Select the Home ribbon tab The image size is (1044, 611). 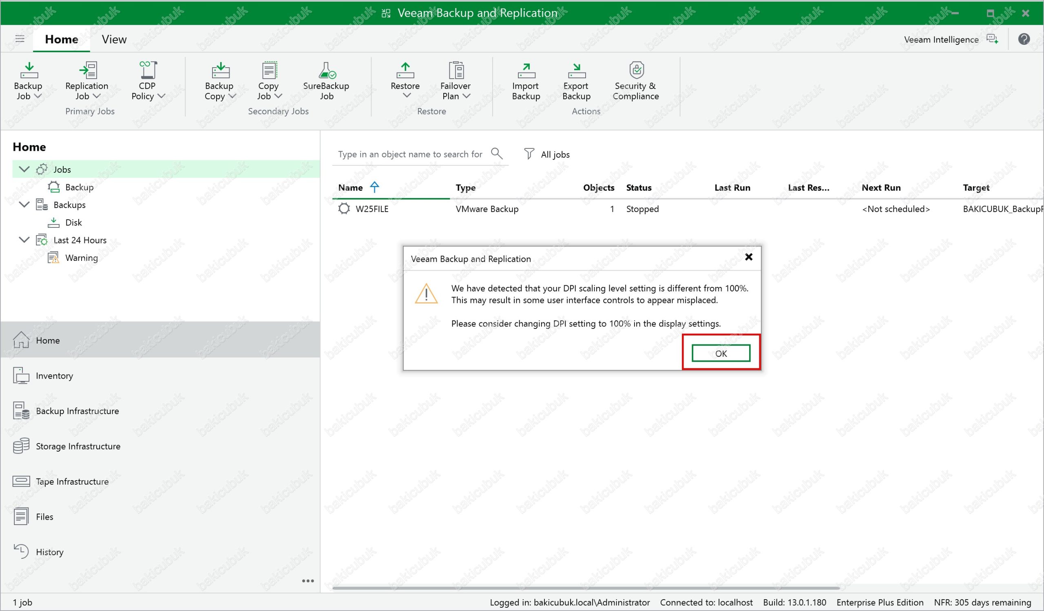(61, 39)
